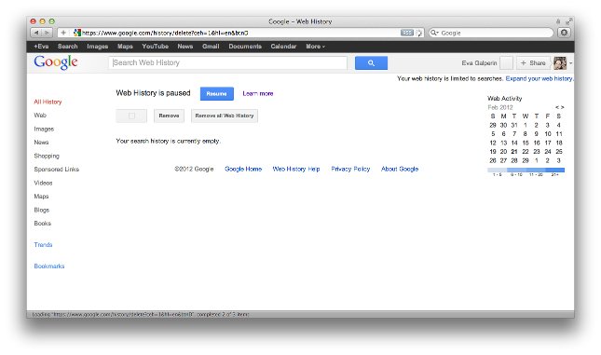
Task: Open Trends in the sidebar
Action: click(x=43, y=245)
